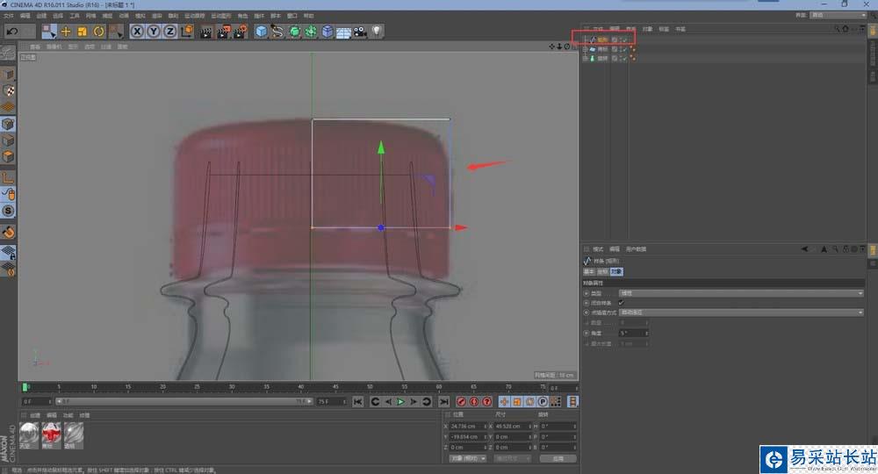Click render to picture viewer icon
Screen dimensions: 878x474
[222, 32]
